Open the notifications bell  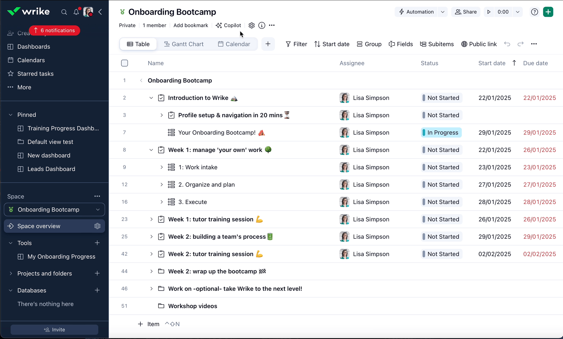pos(76,12)
